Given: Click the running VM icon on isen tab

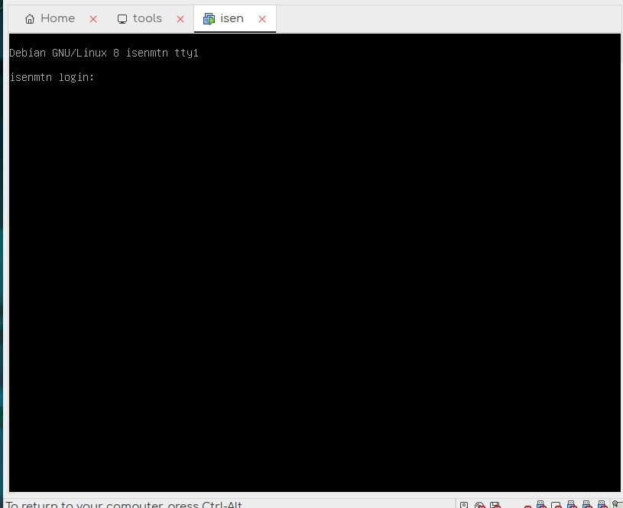Looking at the screenshot, I should coord(209,19).
